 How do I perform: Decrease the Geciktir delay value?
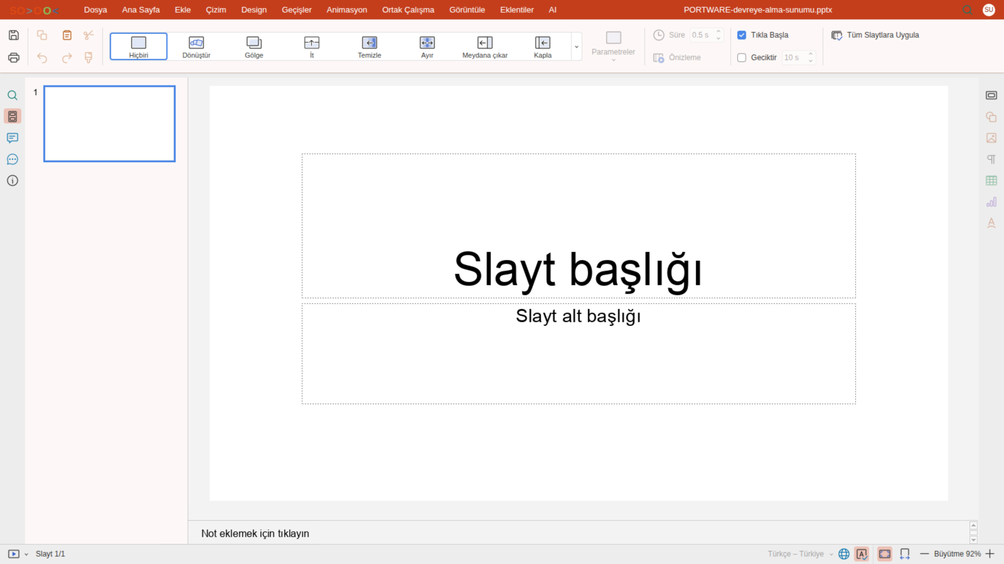811,61
